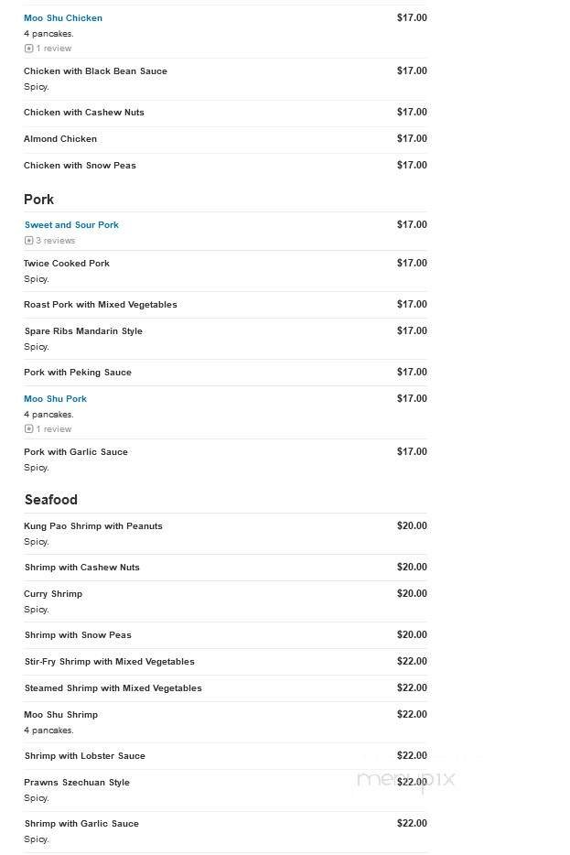The width and height of the screenshot is (570, 855).
Task: Click the star icon beside Sweet and Sour Pork's reviews
Action: point(27,240)
